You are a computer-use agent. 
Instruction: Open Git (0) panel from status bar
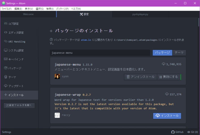pyautogui.click(x=192, y=132)
